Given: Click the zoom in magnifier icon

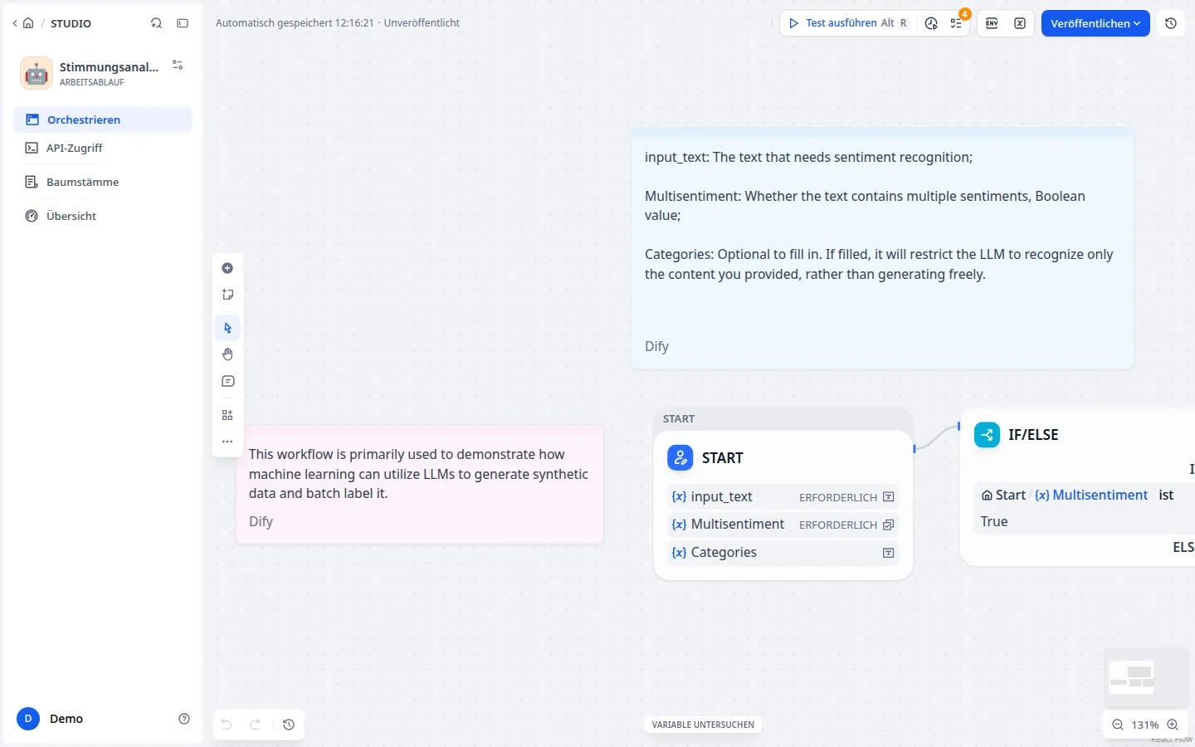Looking at the screenshot, I should (1173, 725).
